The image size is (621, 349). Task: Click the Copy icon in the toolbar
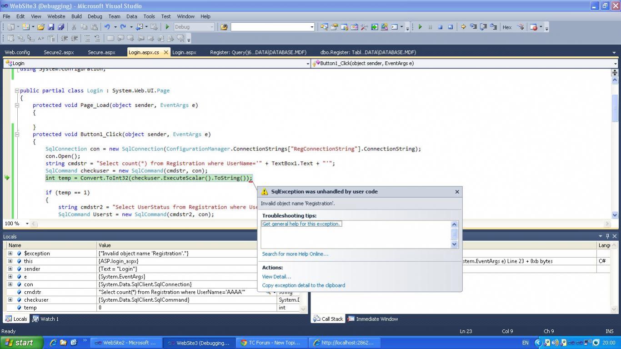[84, 27]
